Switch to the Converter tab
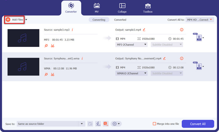 coord(71,8)
